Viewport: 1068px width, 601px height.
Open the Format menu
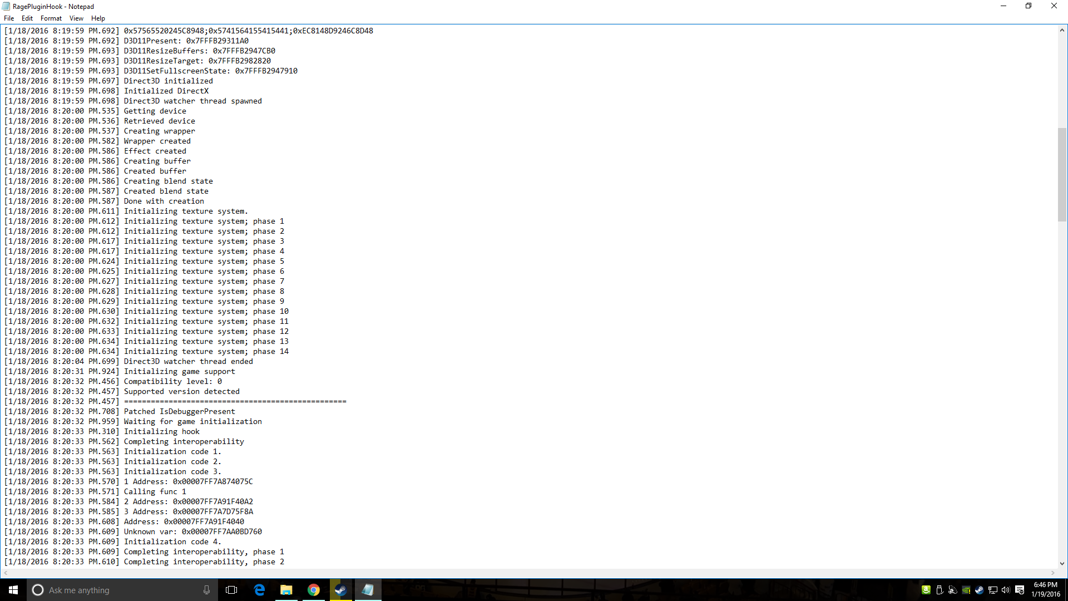click(x=51, y=18)
